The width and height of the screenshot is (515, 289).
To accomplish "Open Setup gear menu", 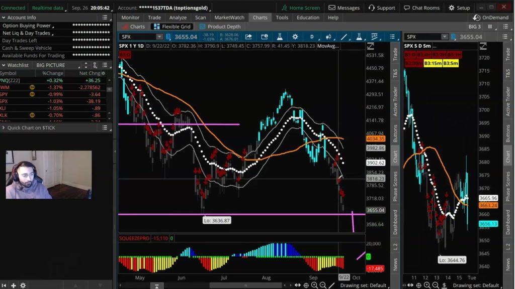I will click(459, 8).
